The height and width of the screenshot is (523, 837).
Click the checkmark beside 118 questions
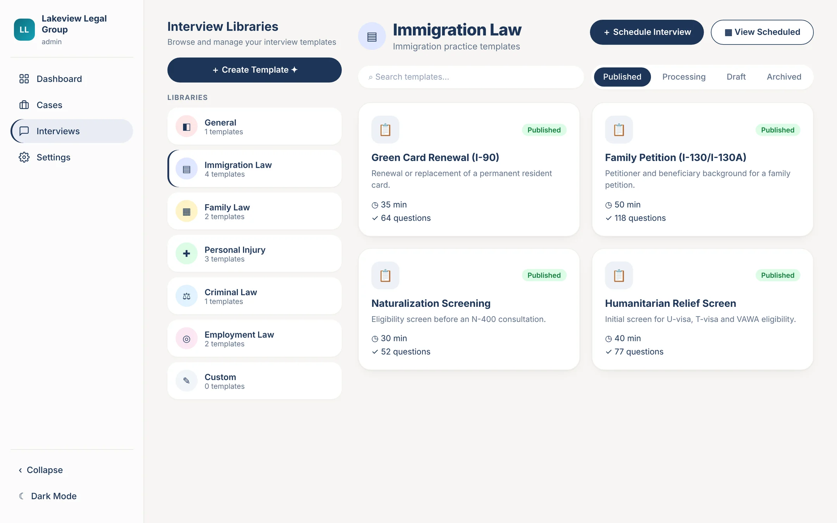click(608, 218)
